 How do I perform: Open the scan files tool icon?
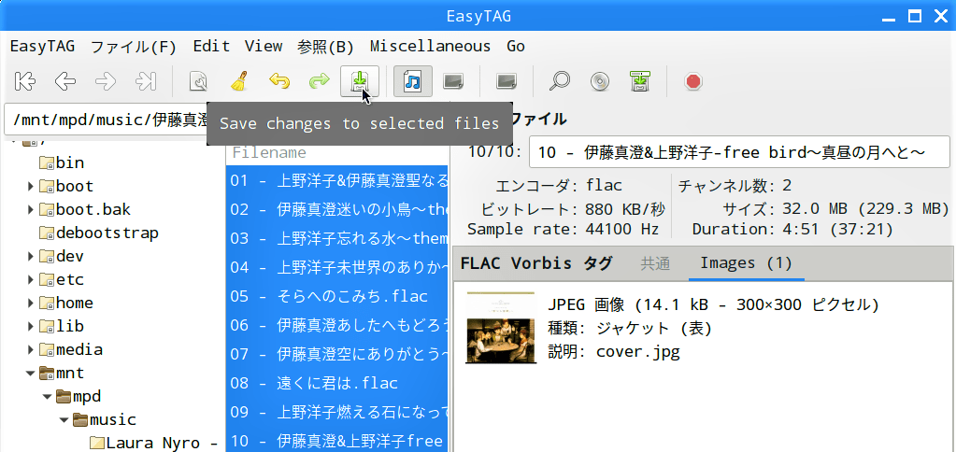point(198,81)
